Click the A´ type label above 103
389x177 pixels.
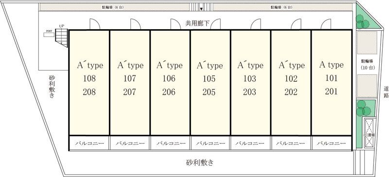[250, 65]
